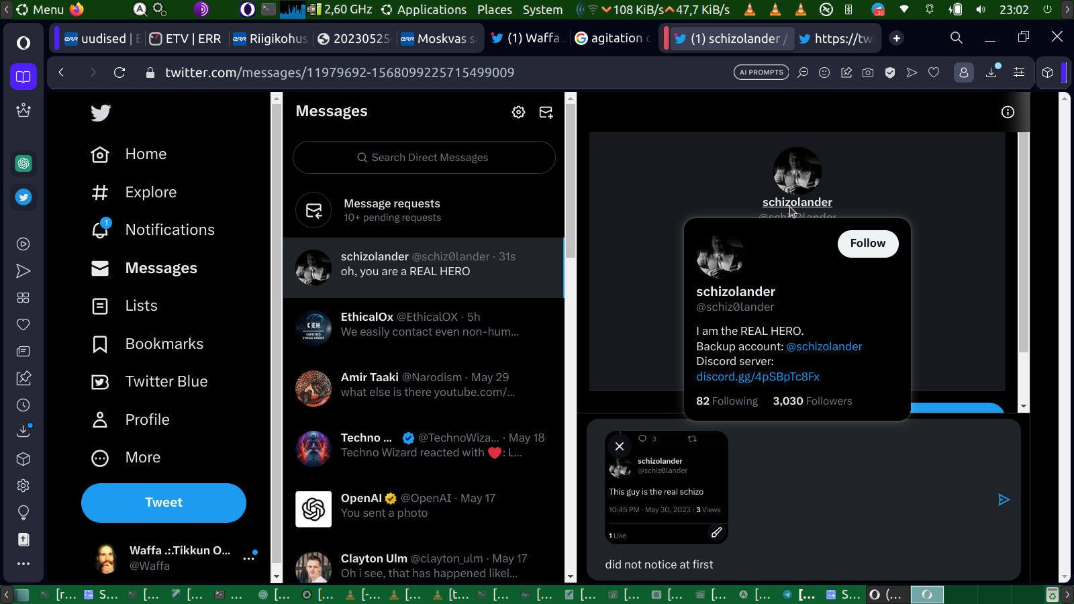Open Opera easy setup sliders icon
The image size is (1074, 604).
pos(1019,72)
